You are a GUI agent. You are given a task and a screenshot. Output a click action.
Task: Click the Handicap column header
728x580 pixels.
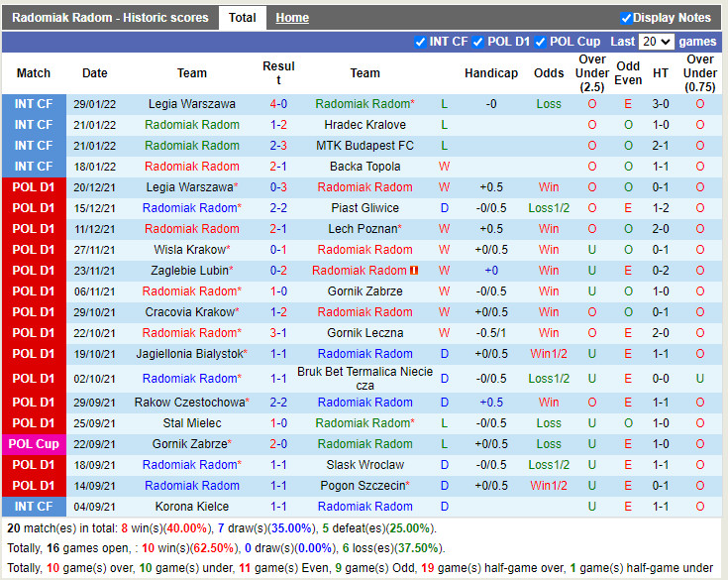click(491, 73)
